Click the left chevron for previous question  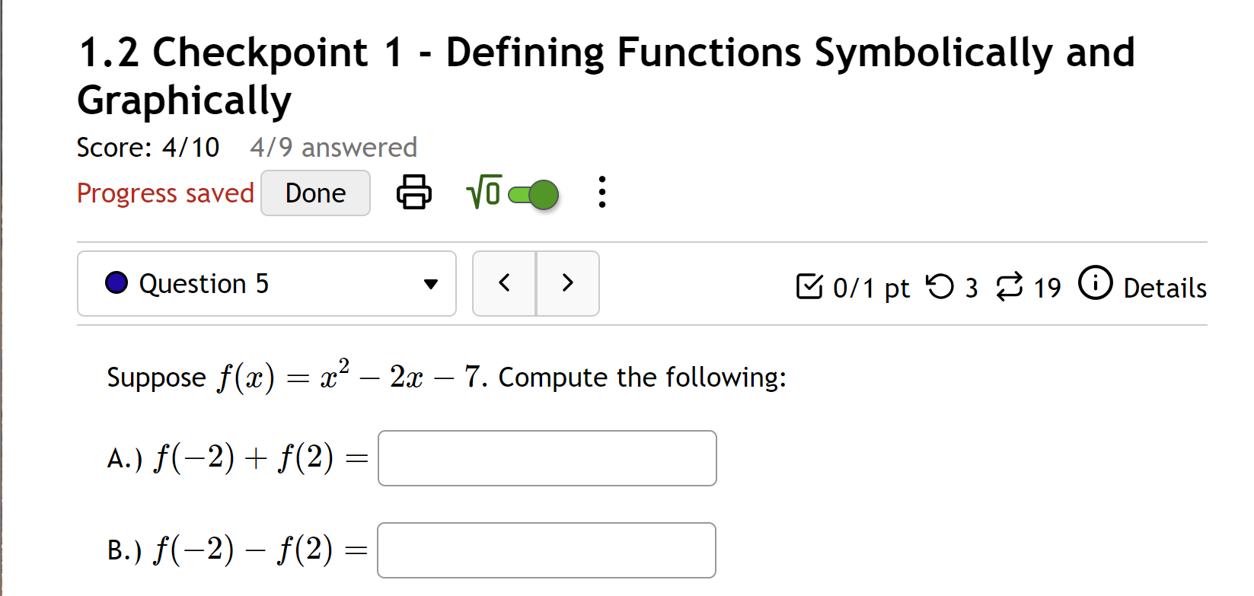503,282
